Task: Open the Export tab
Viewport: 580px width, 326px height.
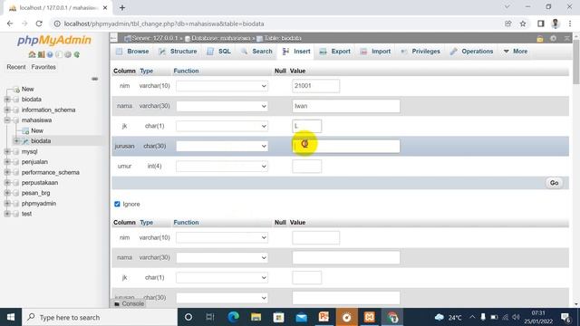Action: (x=335, y=52)
